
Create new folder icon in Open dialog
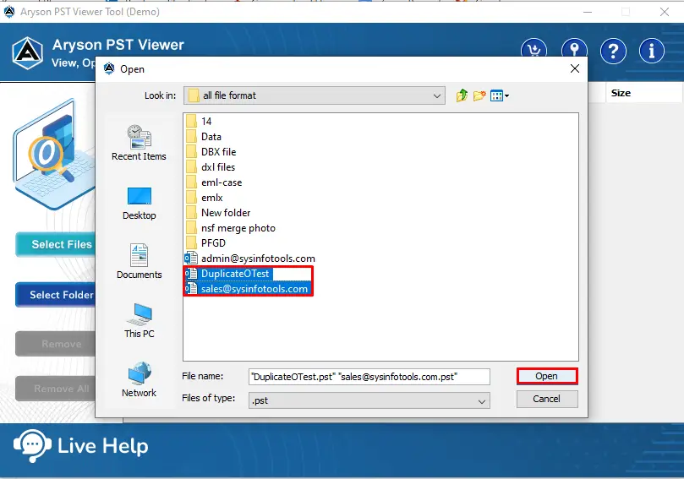[479, 95]
